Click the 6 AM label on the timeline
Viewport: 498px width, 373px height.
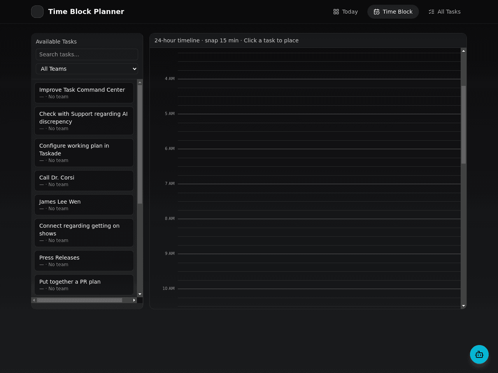[x=170, y=149]
